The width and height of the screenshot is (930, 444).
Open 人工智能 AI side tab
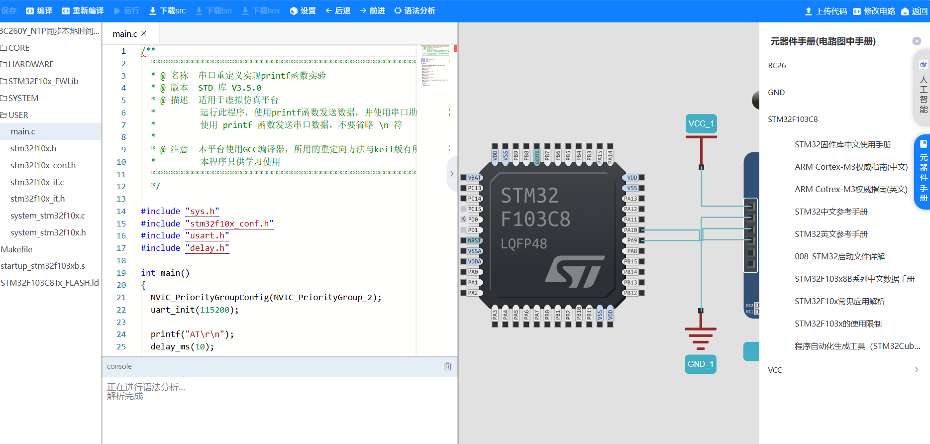924,89
